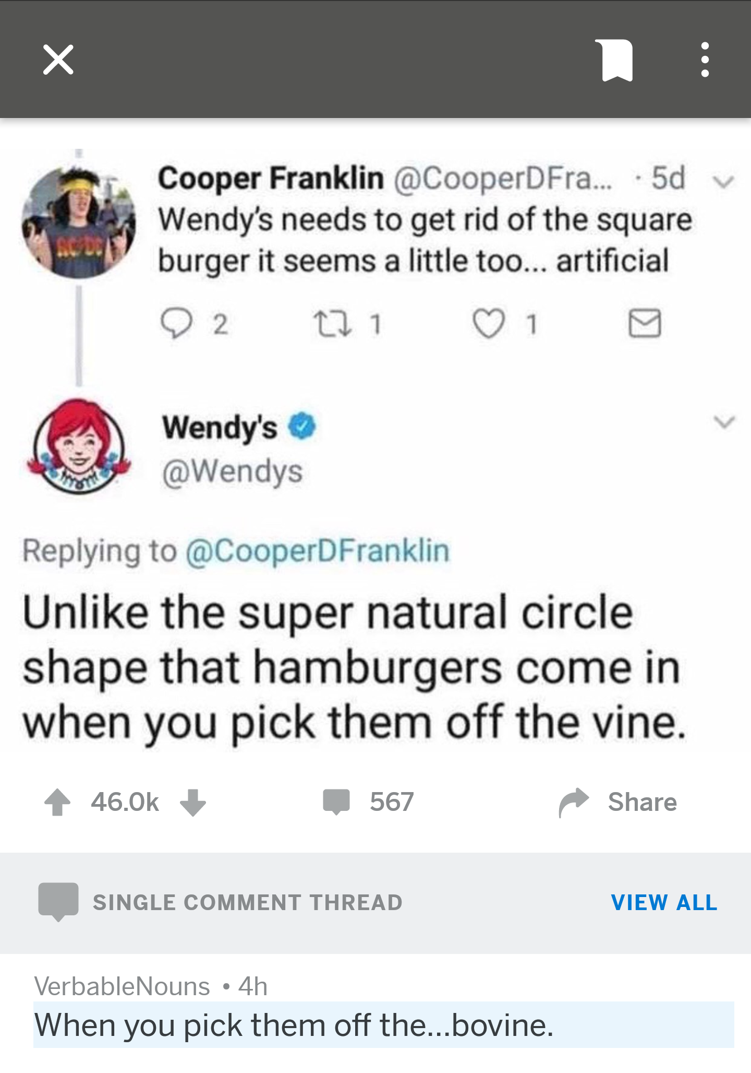Open the Wendy's logo avatar
This screenshot has width=751, height=1073.
pos(79,446)
